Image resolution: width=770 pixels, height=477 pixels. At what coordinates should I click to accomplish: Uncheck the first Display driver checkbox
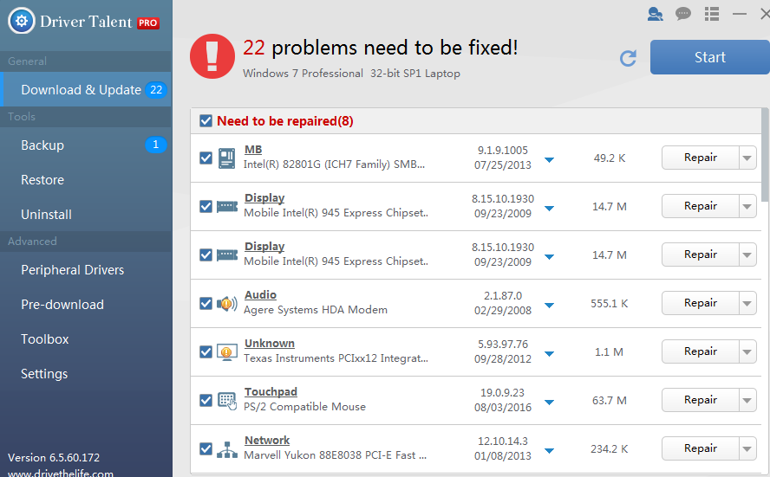[206, 206]
